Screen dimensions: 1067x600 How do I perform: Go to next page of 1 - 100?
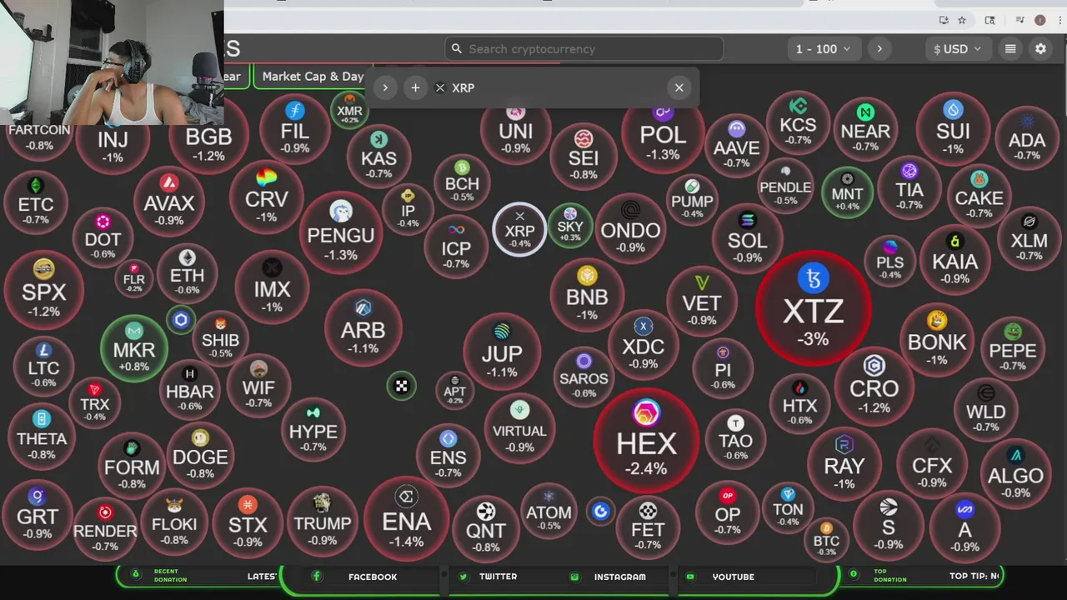(x=879, y=49)
